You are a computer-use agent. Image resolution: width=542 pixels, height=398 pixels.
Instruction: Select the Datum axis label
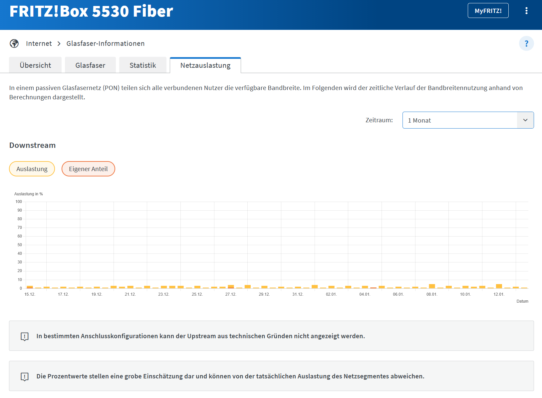coord(522,301)
